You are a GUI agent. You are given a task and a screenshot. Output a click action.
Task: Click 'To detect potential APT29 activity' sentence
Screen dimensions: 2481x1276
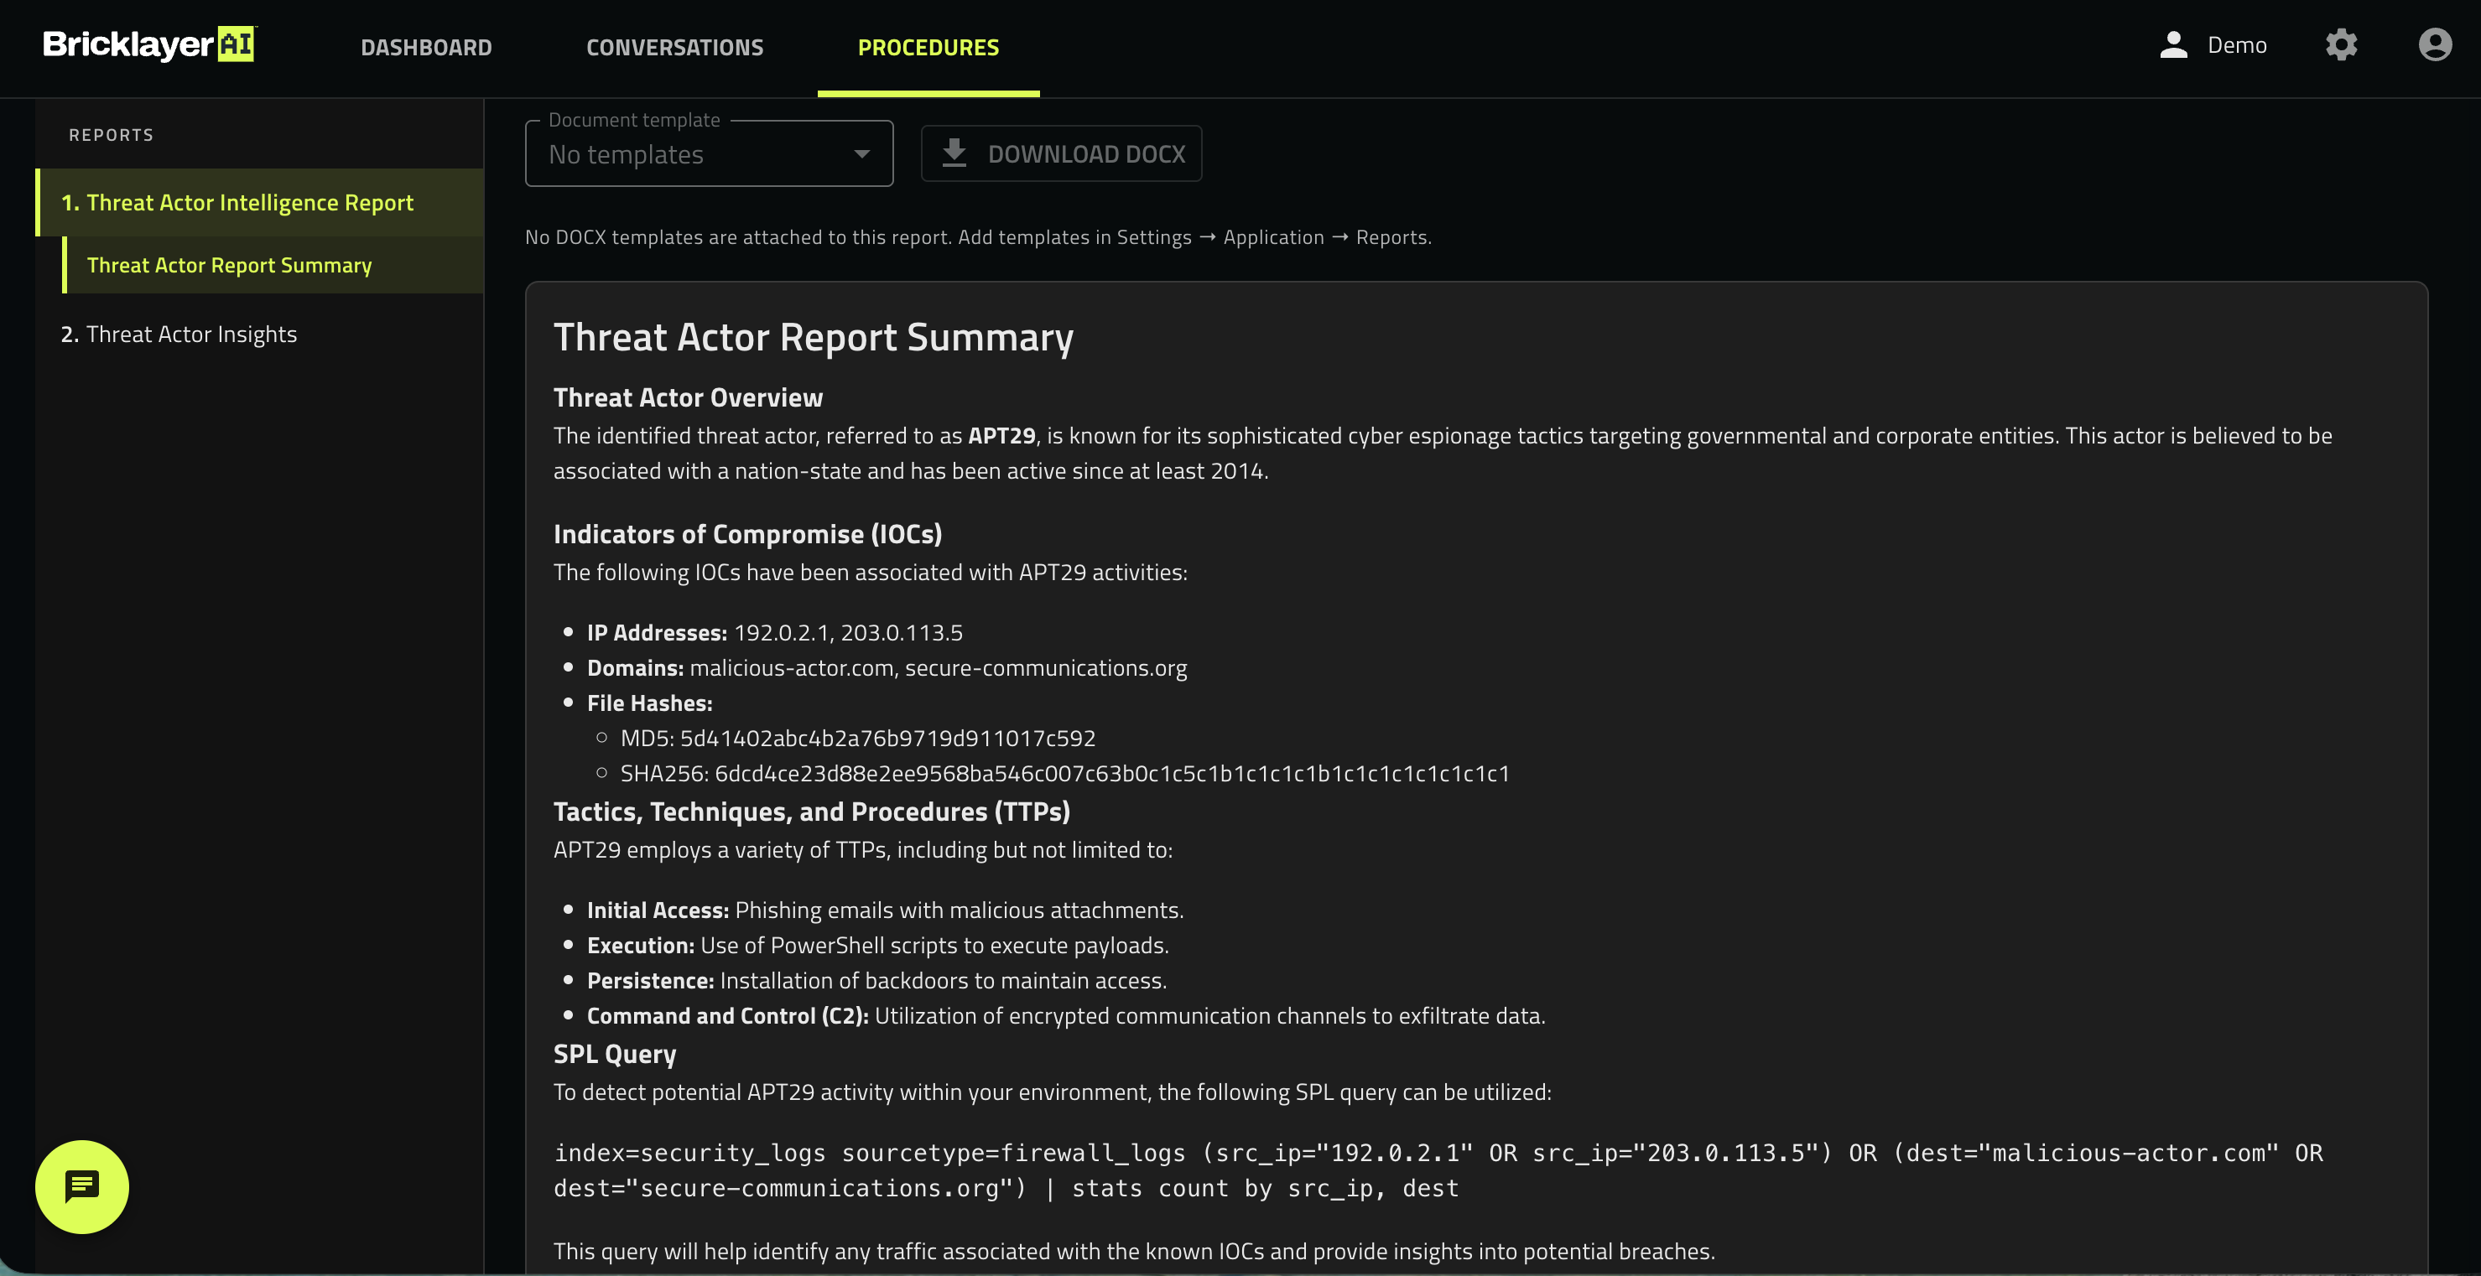1052,1092
